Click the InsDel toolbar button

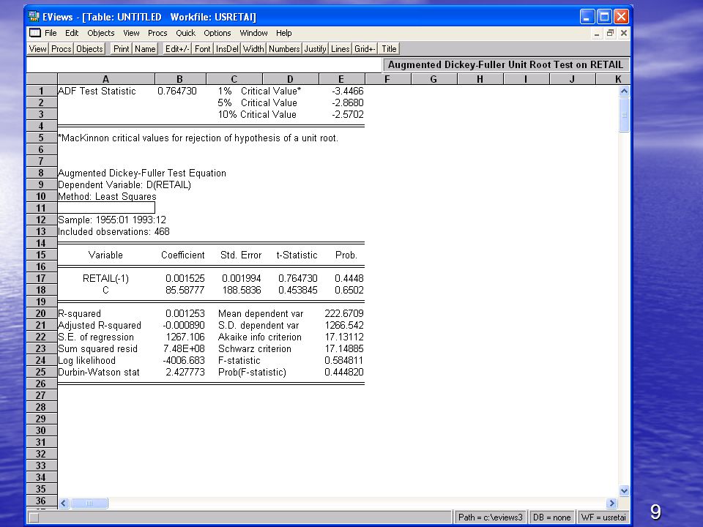227,49
